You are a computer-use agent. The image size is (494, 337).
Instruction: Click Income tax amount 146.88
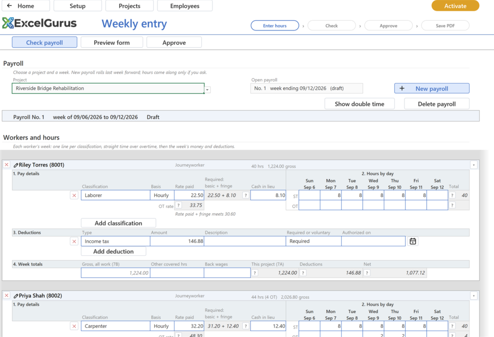click(177, 241)
